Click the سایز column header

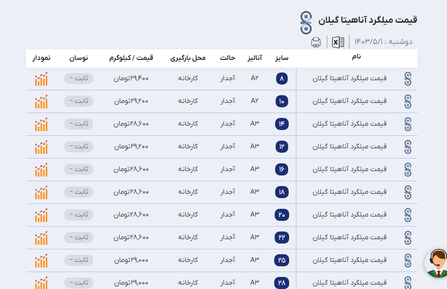[281, 58]
